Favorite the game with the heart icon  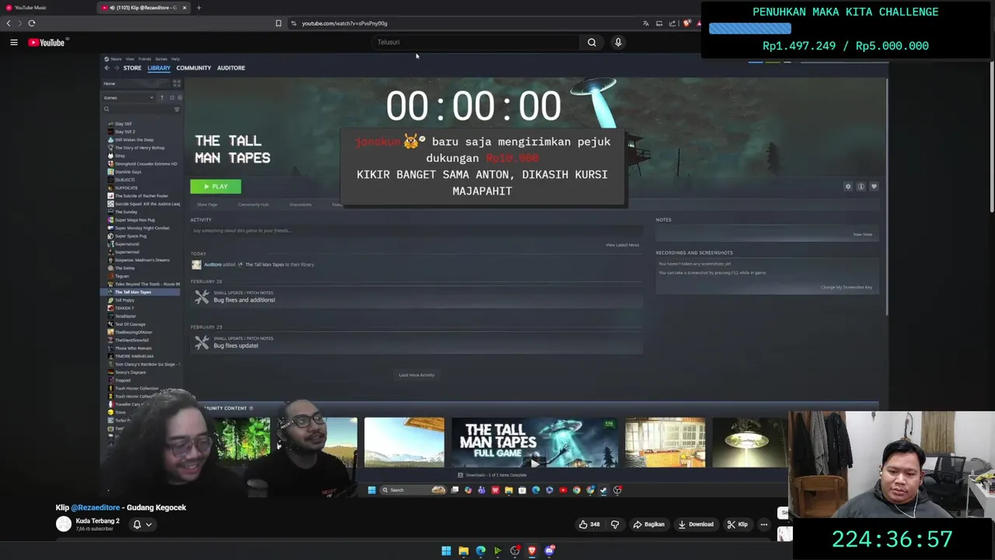coord(874,187)
